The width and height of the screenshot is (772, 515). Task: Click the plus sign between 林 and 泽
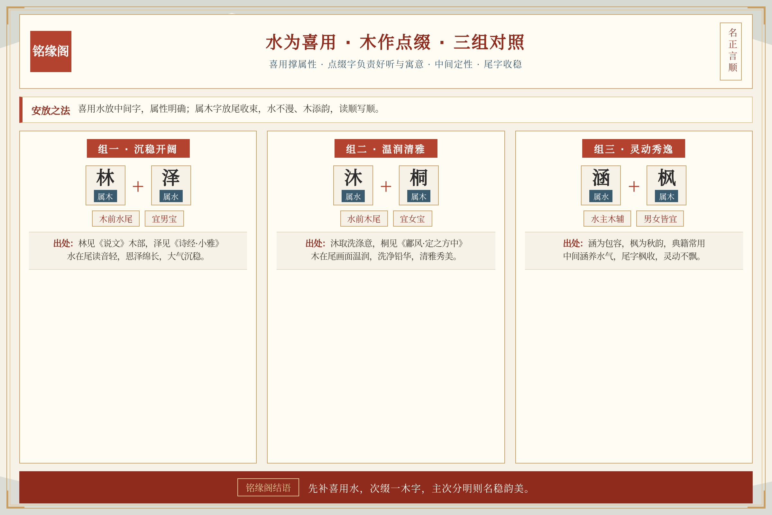pyautogui.click(x=138, y=186)
